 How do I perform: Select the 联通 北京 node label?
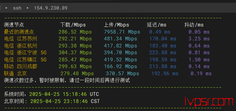coord(16,73)
